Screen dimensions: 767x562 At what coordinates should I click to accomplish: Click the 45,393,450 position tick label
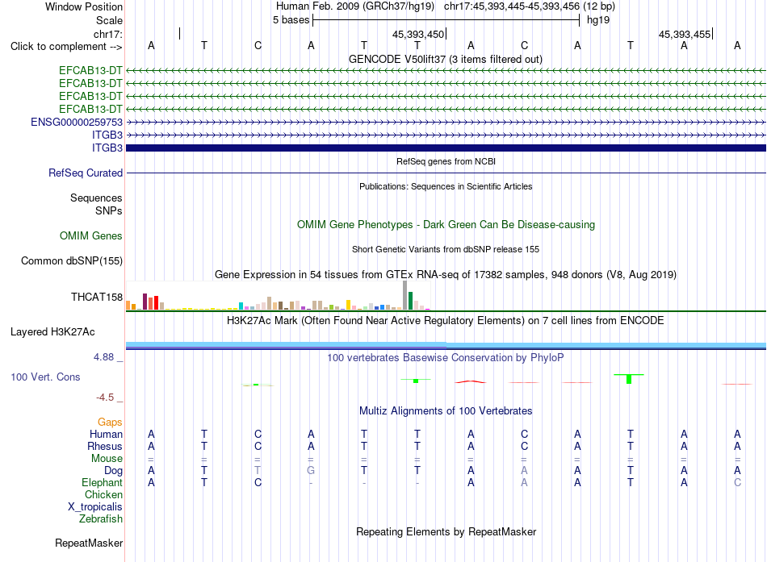pyautogui.click(x=418, y=34)
